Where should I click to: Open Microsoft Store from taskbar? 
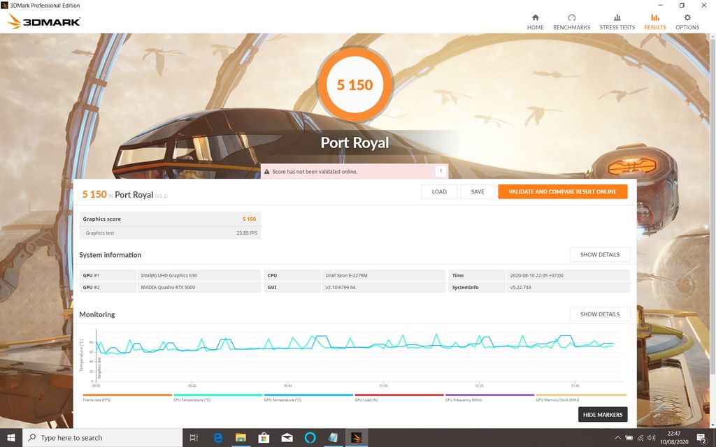pos(264,438)
